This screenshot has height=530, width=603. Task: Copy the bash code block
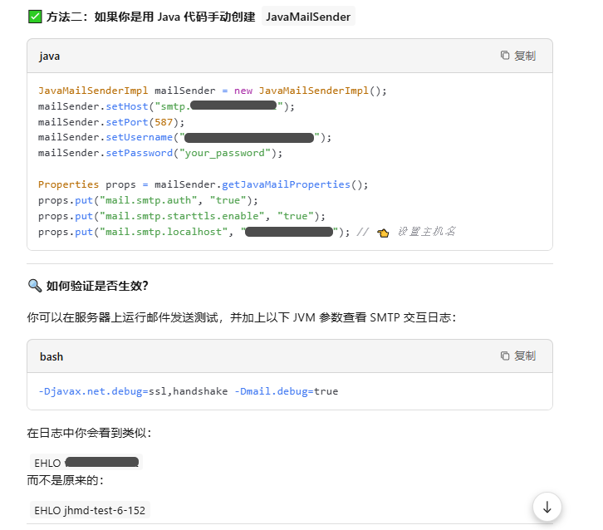coord(517,356)
